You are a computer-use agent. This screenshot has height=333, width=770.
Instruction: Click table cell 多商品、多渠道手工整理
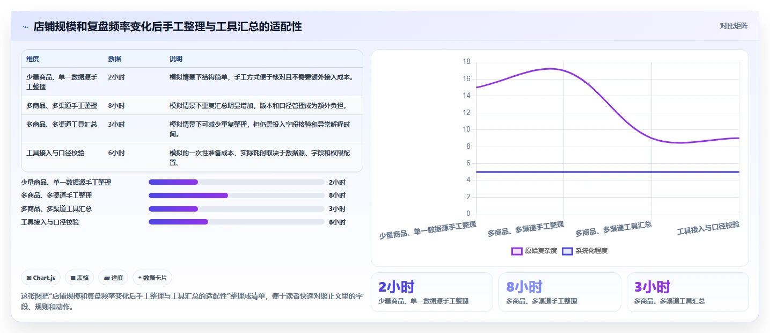coord(62,105)
